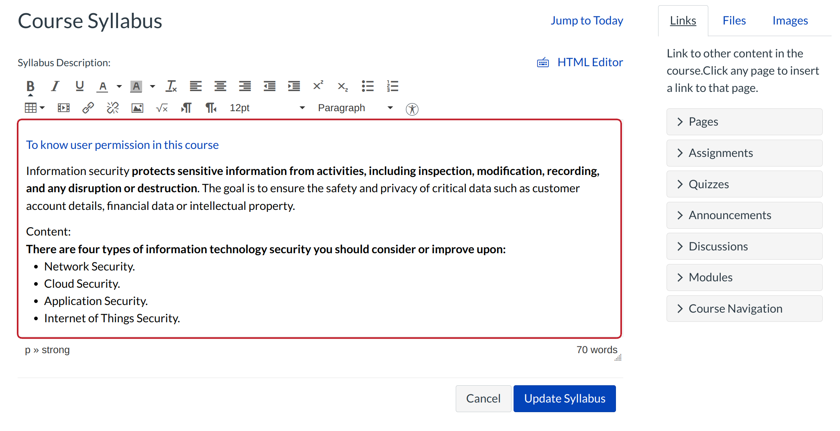Screen dimensions: 840x431
Task: Click the embed image icon
Action: [x=137, y=108]
